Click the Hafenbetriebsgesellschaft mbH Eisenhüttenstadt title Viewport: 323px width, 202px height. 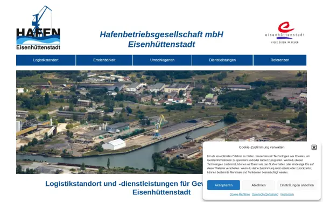pos(161,39)
